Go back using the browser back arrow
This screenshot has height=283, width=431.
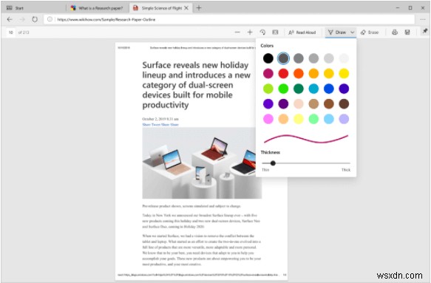[10, 19]
